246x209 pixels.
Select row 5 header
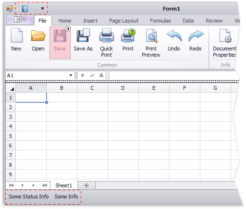tap(11, 136)
